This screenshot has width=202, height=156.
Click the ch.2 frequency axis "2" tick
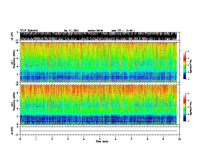18,116
